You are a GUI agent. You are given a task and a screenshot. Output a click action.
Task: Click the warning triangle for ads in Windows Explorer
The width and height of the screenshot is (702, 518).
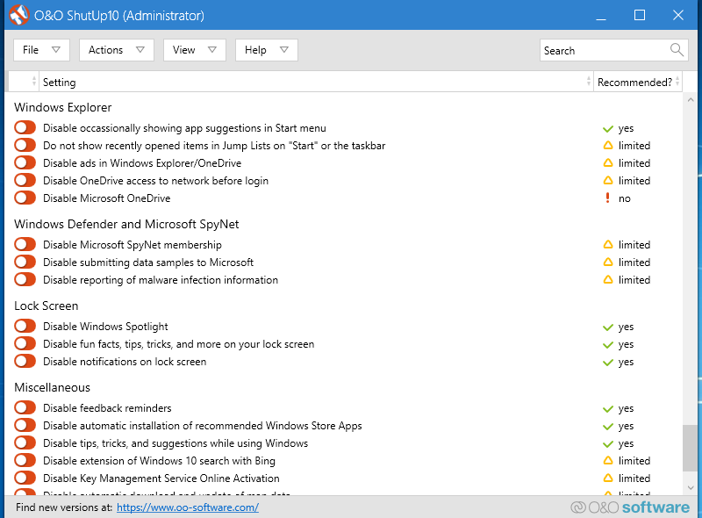[607, 163]
